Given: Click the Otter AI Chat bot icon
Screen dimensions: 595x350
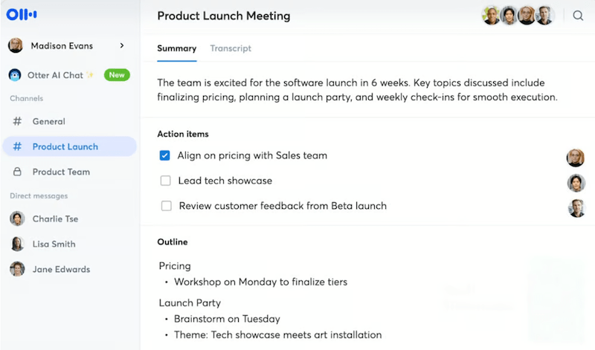Looking at the screenshot, I should [15, 75].
